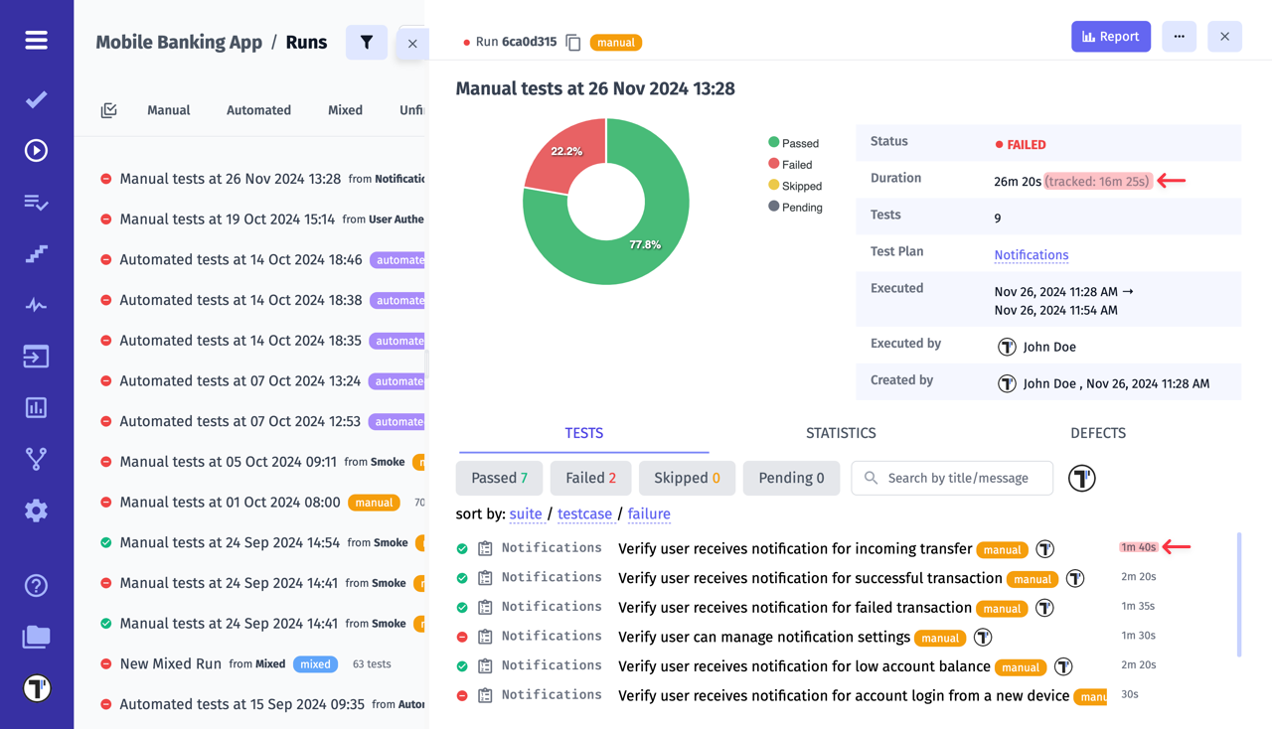This screenshot has width=1272, height=729.
Task: Open the Notifications test plan link
Action: (x=1031, y=255)
